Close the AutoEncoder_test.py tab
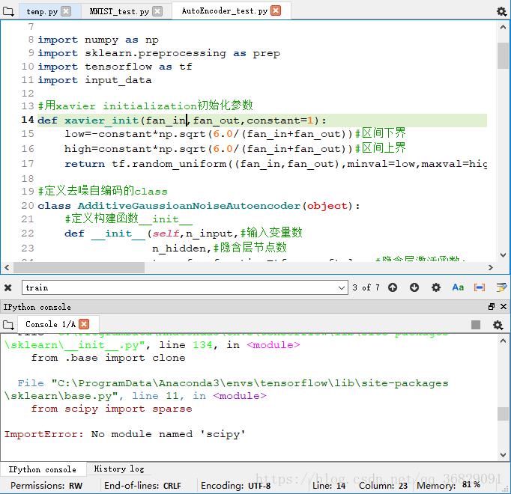 [276, 10]
